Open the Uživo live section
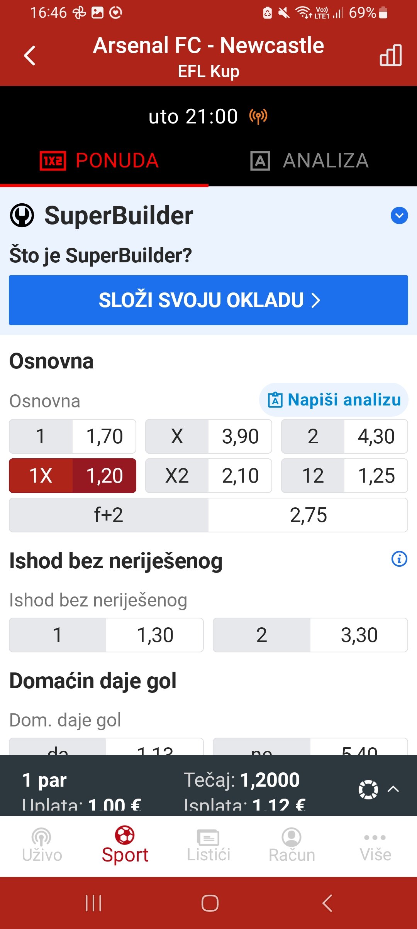This screenshot has height=929, width=417. coord(42,845)
